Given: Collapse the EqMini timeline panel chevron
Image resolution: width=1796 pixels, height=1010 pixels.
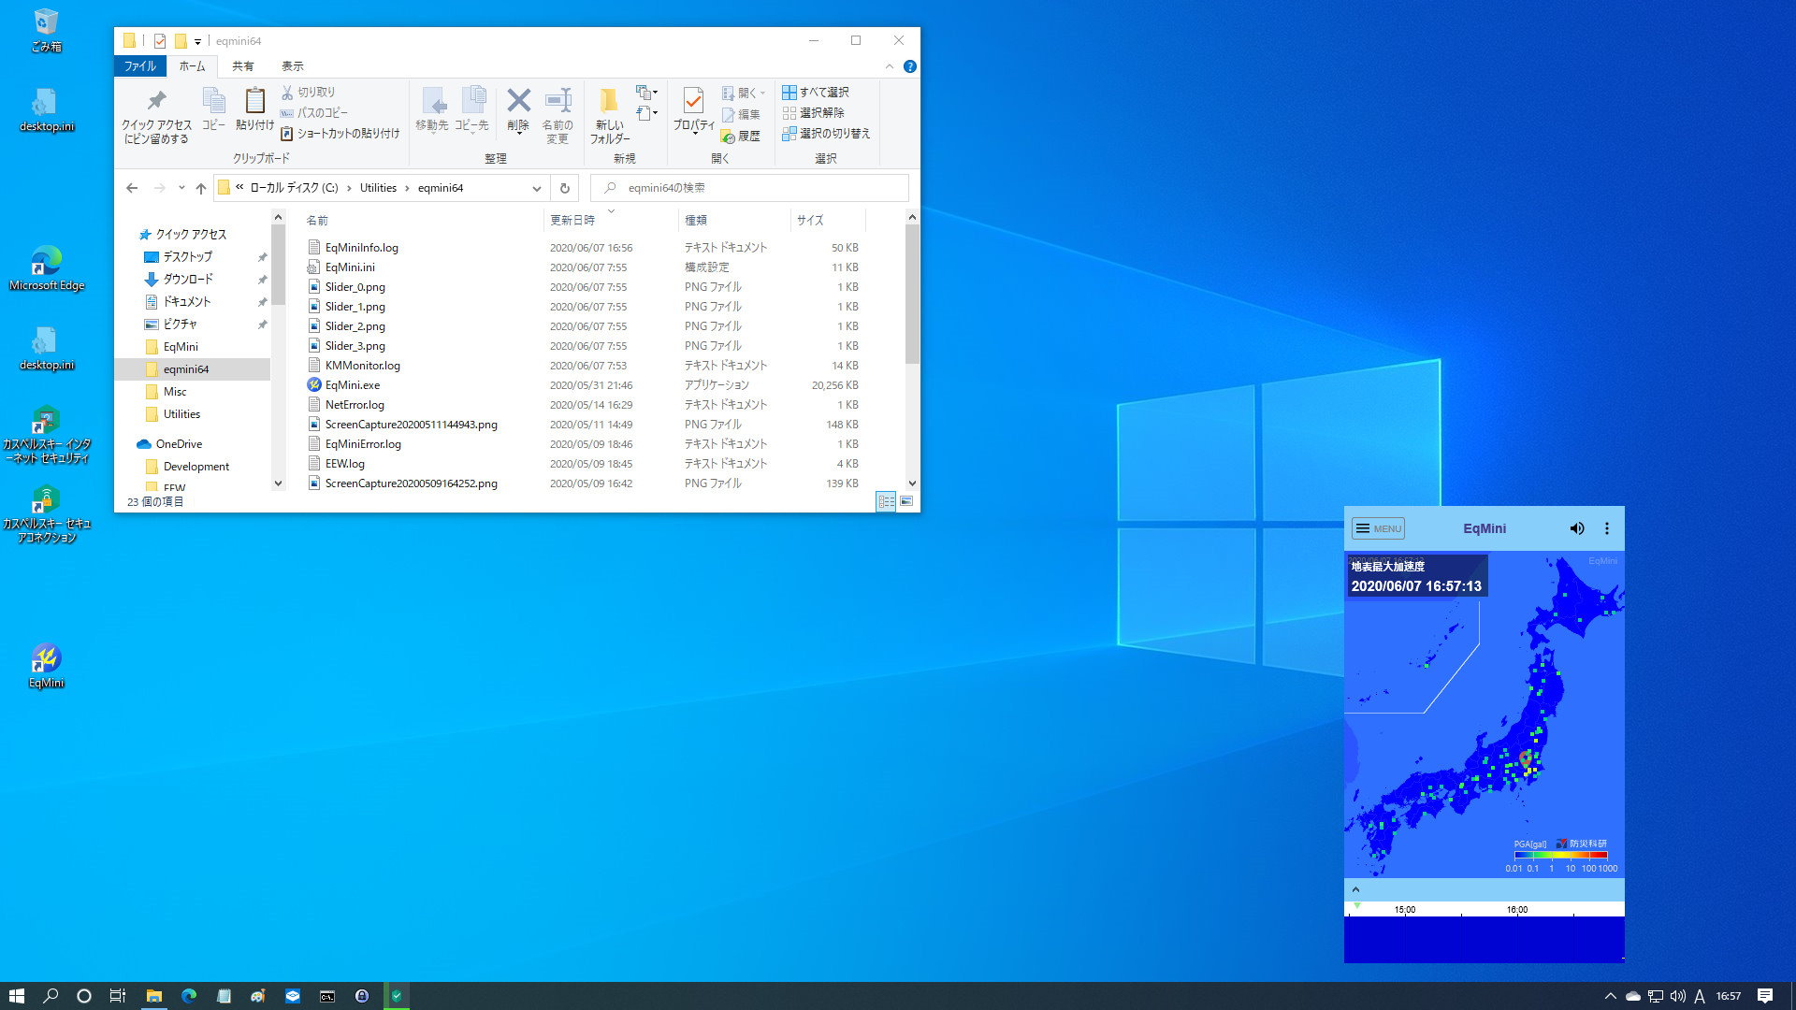Looking at the screenshot, I should (1355, 889).
